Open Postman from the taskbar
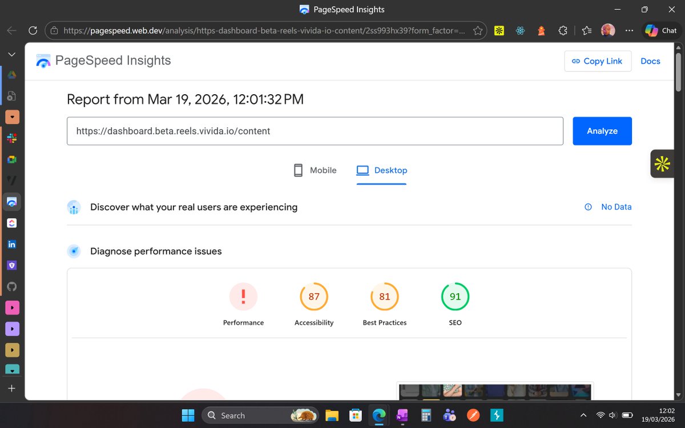Image resolution: width=685 pixels, height=428 pixels. coord(473,415)
